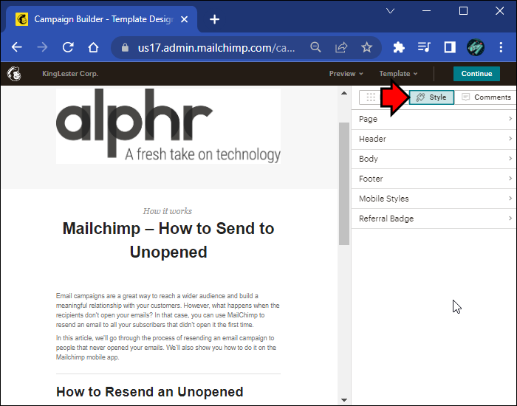
Task: Bookmark page with star icon
Action: pyautogui.click(x=366, y=47)
